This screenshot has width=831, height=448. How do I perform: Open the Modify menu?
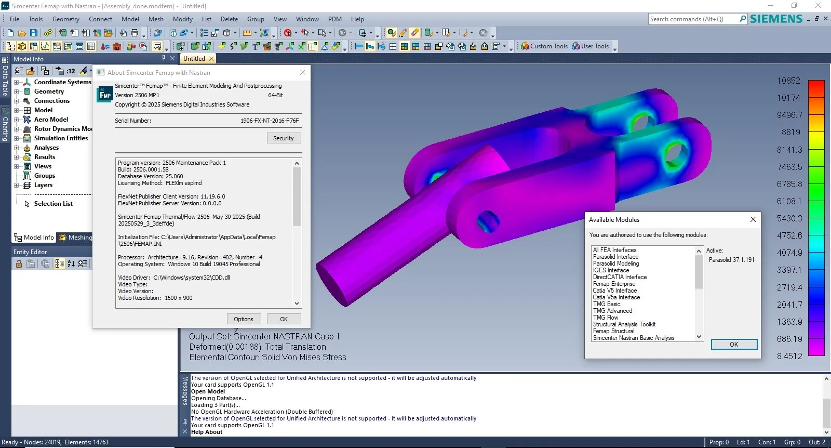pyautogui.click(x=183, y=19)
